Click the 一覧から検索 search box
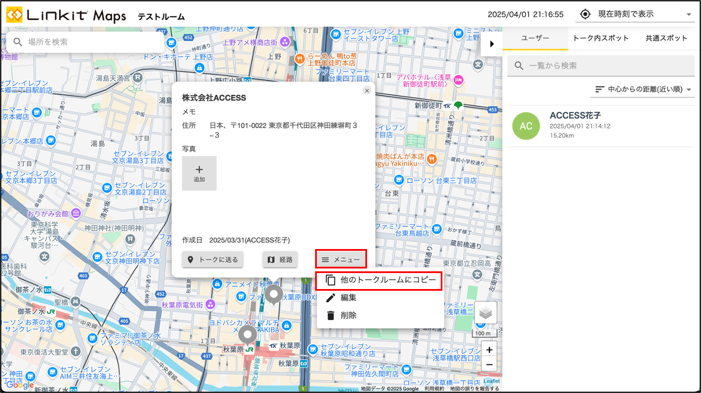Screen dimensions: 701x393 (601, 66)
